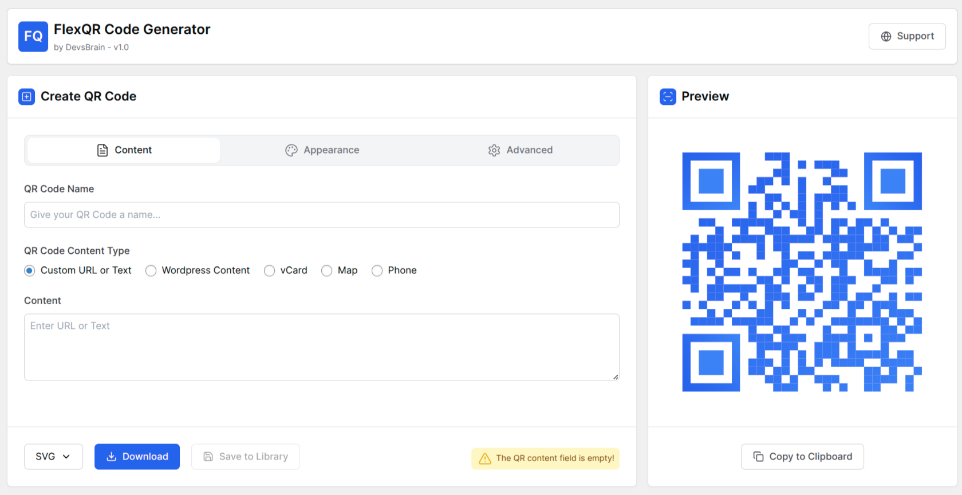Click the warning triangle icon
Viewport: 962px width, 495px height.
point(485,458)
